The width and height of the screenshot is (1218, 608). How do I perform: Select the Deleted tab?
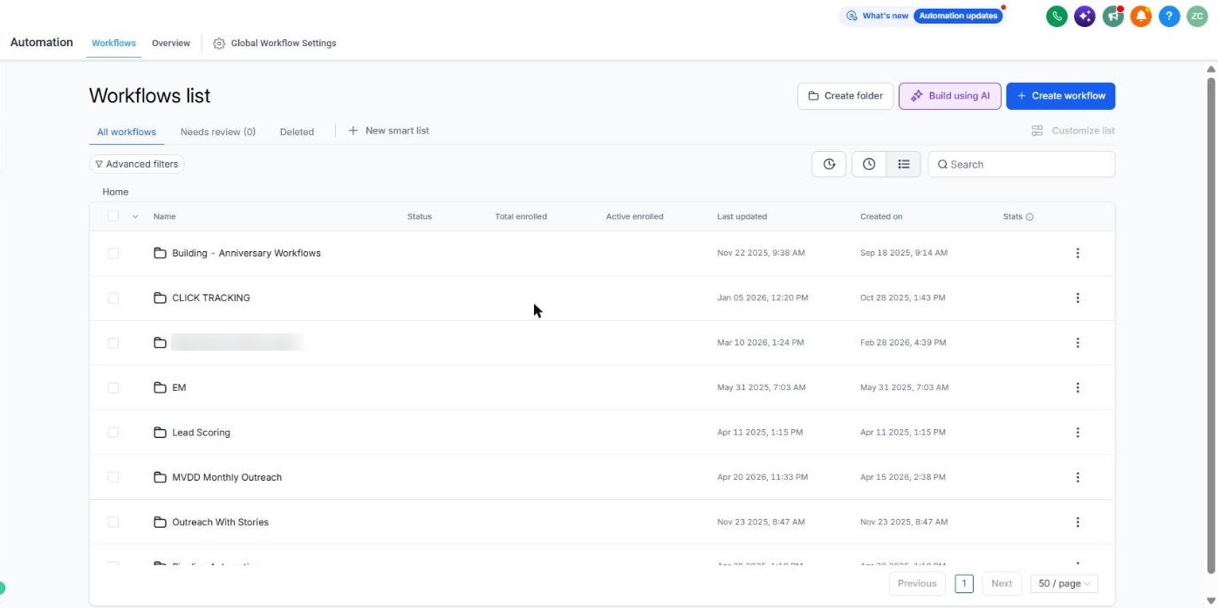[297, 132]
